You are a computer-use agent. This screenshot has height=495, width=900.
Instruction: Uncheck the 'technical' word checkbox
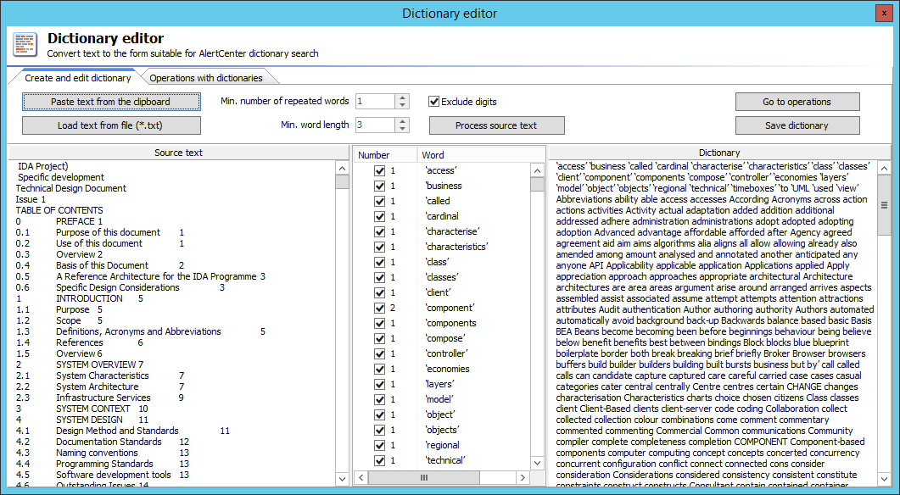pyautogui.click(x=379, y=460)
